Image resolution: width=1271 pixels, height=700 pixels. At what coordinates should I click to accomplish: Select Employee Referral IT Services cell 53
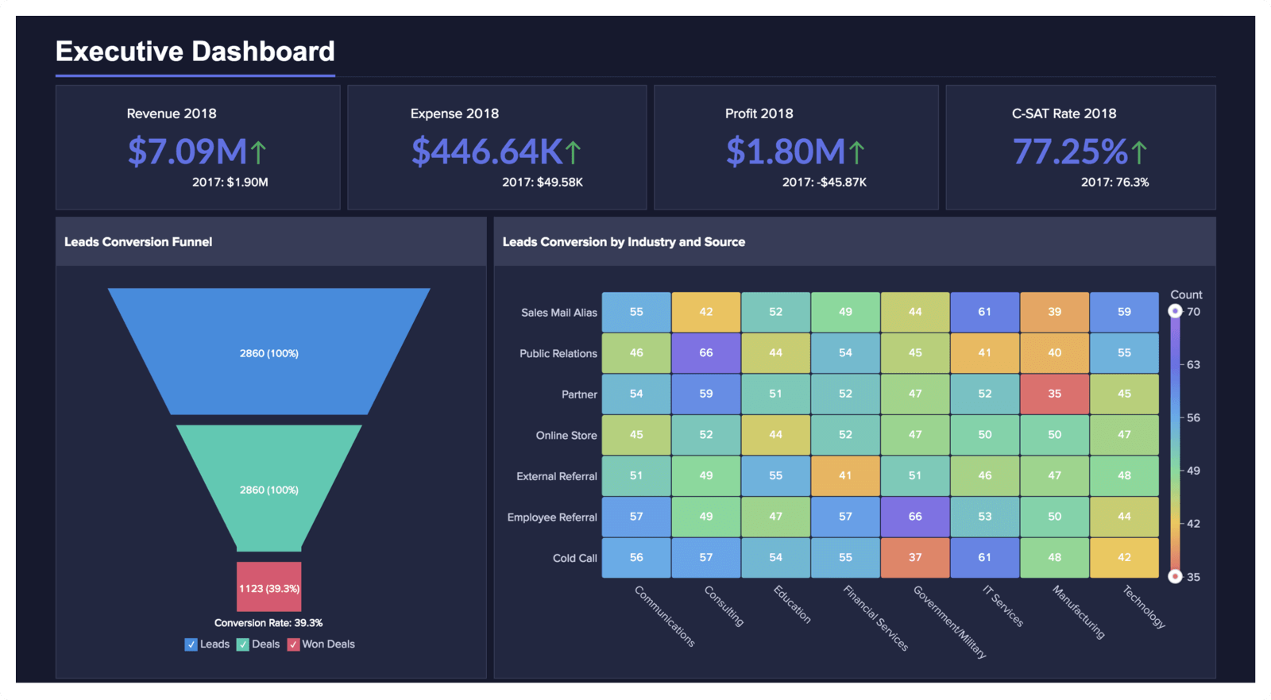coord(985,517)
